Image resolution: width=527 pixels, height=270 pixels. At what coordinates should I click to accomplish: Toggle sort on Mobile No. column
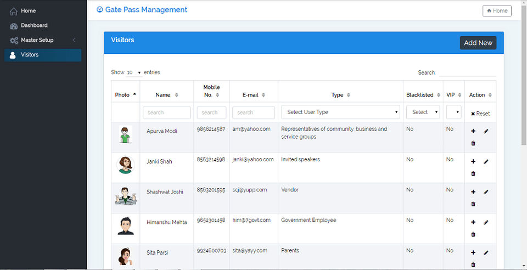click(x=217, y=95)
